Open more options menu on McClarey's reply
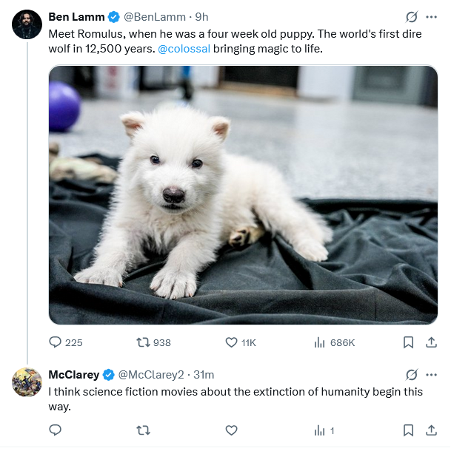 pyautogui.click(x=431, y=374)
